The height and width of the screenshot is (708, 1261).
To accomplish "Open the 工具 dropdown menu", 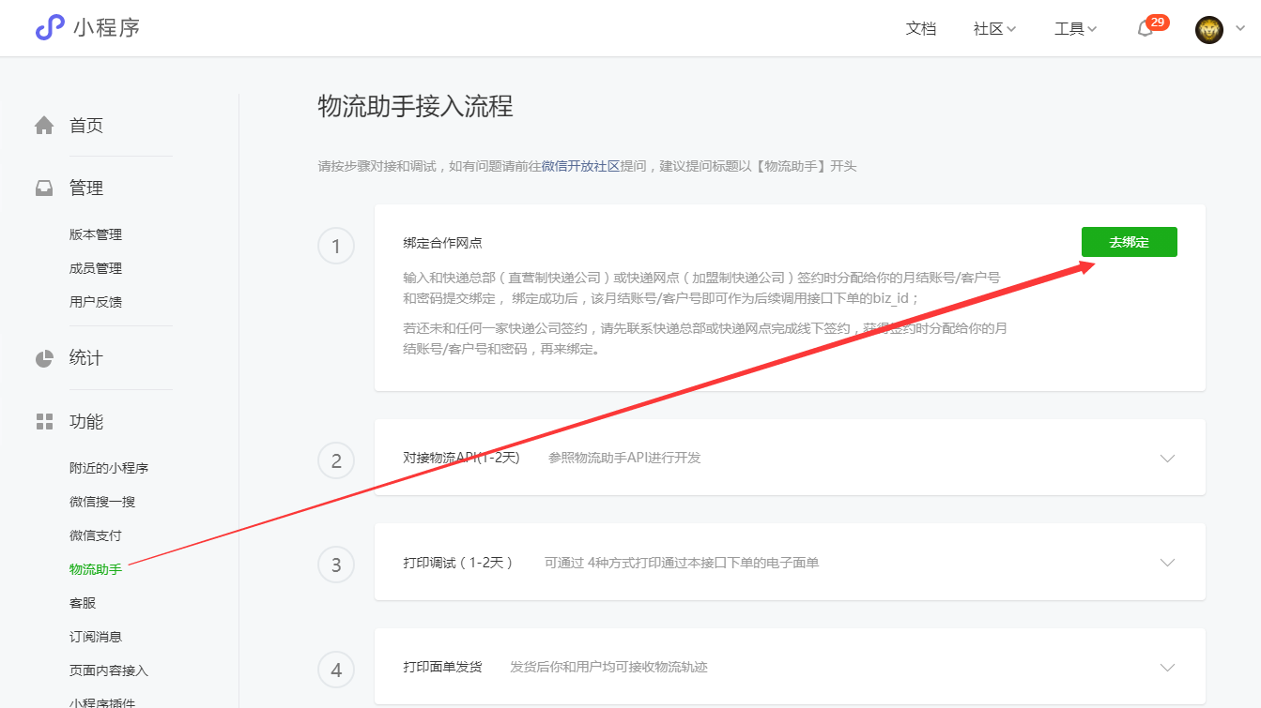I will (1075, 29).
